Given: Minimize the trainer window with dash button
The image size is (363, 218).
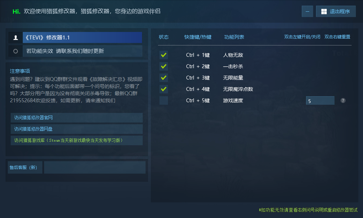Looking at the screenshot, I should pyautogui.click(x=307, y=11).
